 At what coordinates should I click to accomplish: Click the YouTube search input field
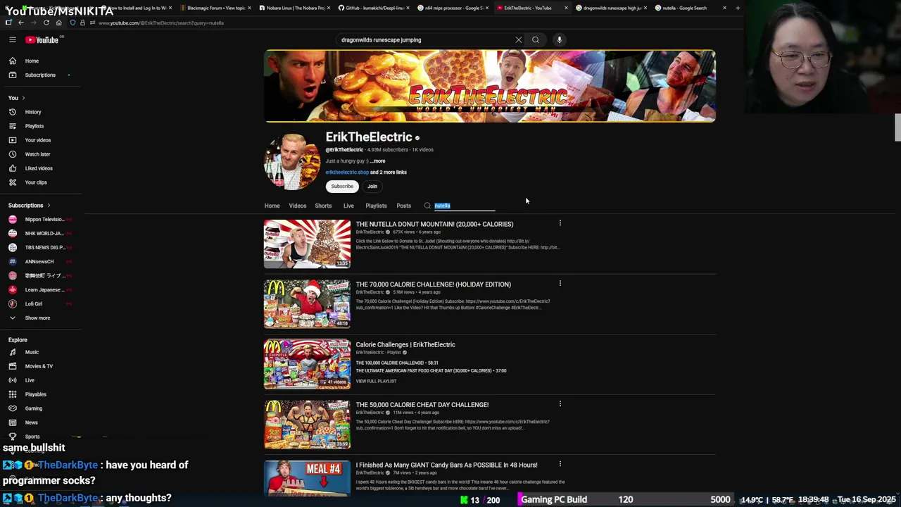424,40
